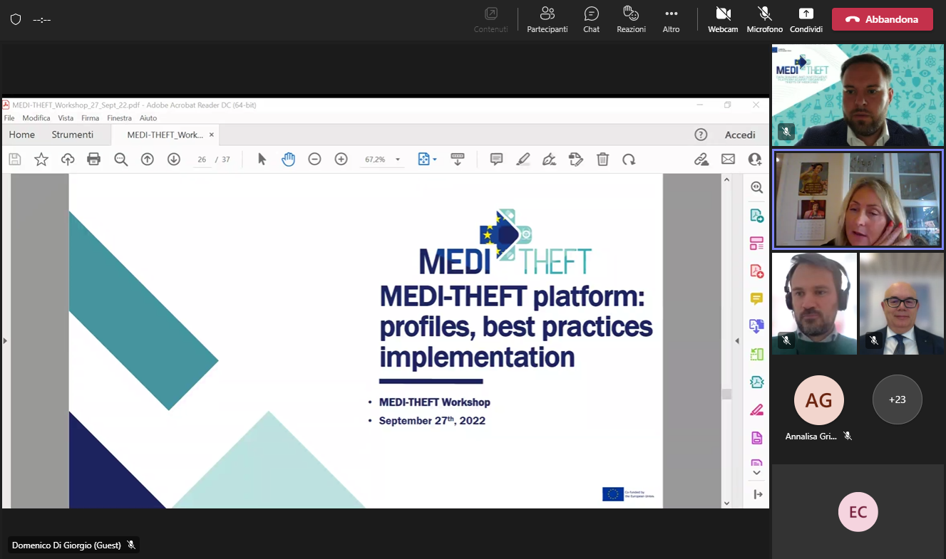Zoom out with the minus button

314,160
